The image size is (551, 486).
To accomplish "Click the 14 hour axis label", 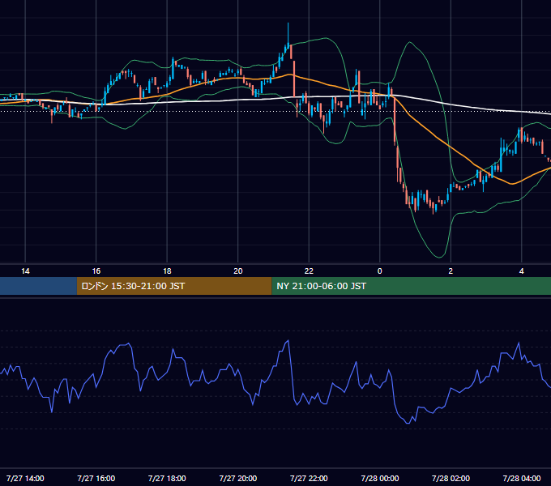I will [25, 271].
